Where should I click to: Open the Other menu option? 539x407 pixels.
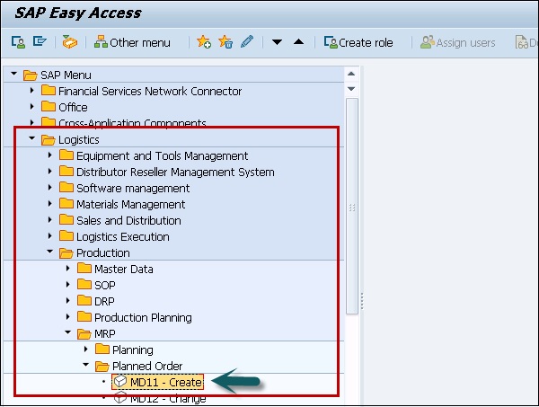pos(132,42)
